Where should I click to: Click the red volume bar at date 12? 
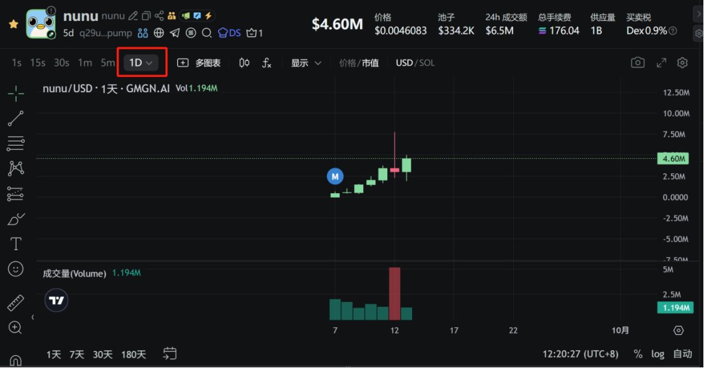pyautogui.click(x=395, y=294)
